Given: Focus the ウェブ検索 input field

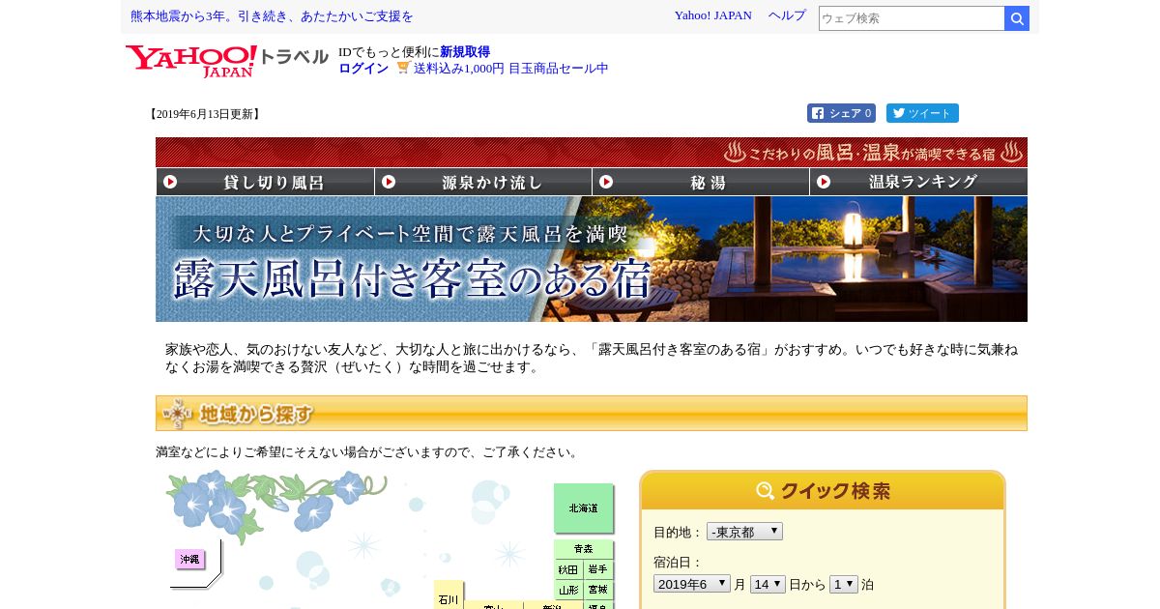Looking at the screenshot, I should 912,18.
